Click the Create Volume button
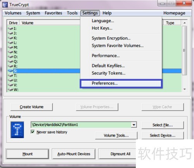 [x=31, y=107]
